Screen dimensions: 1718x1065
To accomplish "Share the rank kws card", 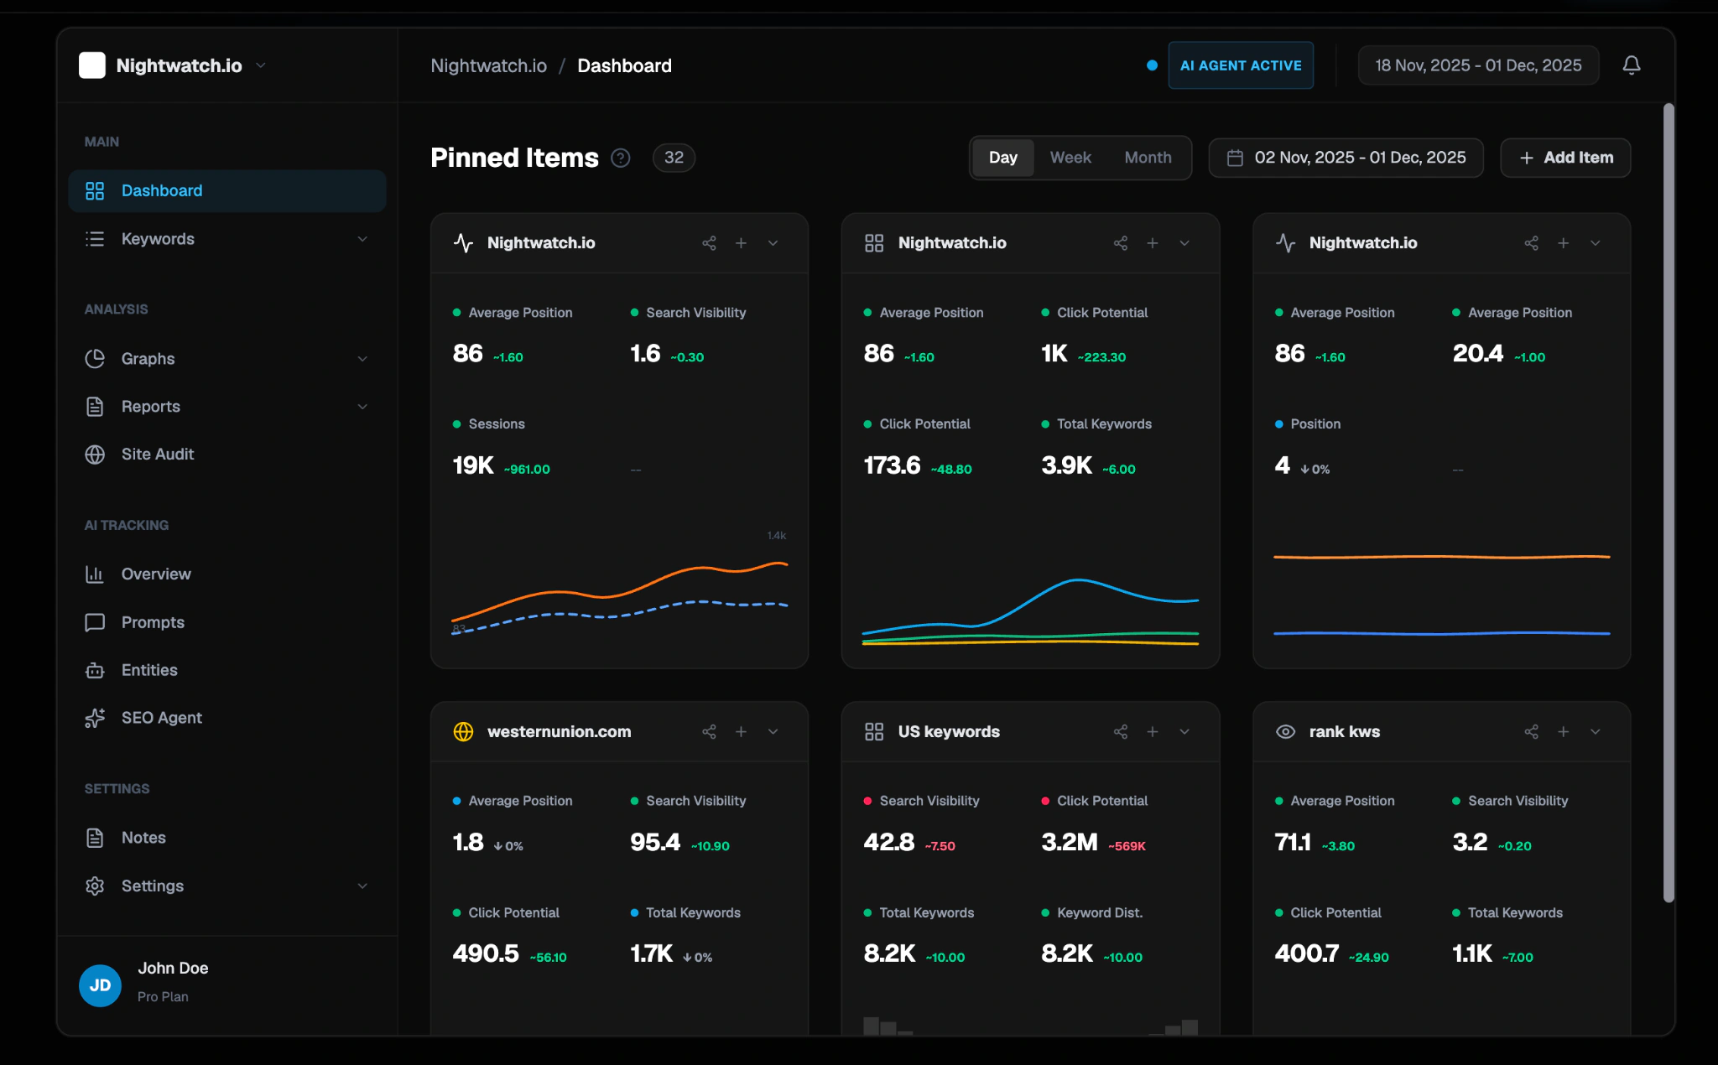I will click(1531, 731).
